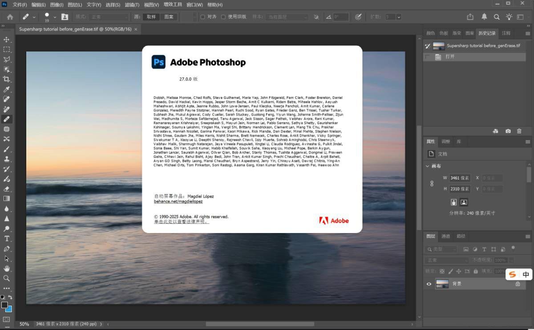Select the Rectangular Marquee tool
The width and height of the screenshot is (534, 330).
coord(7,49)
